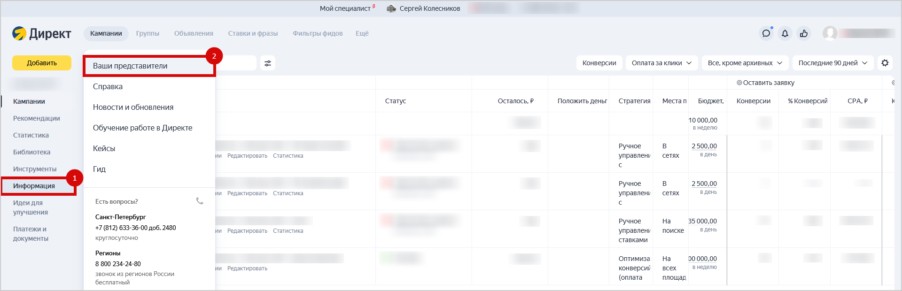Viewport: 902px width, 291px height.
Task: Click the Статус column header
Action: click(396, 101)
